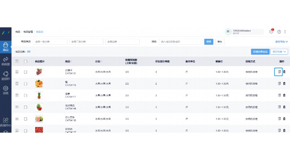The image size is (290, 160).
Task: Sort by the 分类 column
Action: [101, 61]
